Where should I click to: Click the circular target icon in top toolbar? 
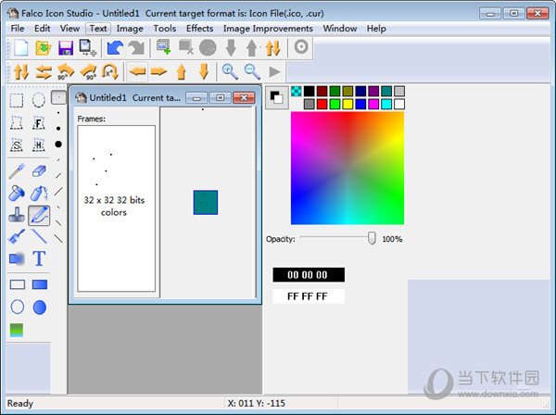[x=301, y=47]
